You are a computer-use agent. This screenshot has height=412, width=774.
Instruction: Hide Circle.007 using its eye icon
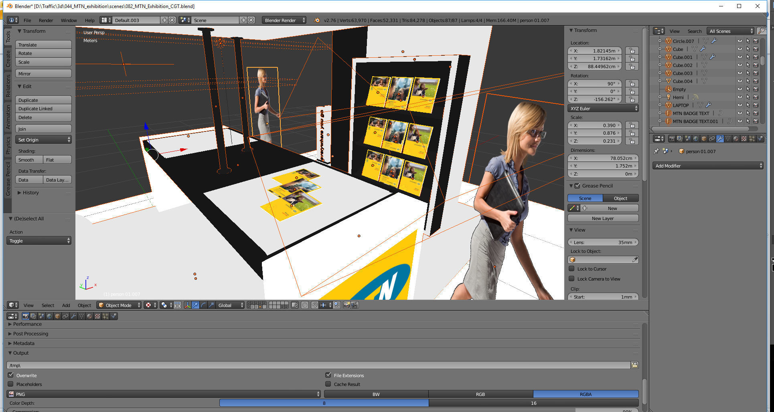coord(740,41)
